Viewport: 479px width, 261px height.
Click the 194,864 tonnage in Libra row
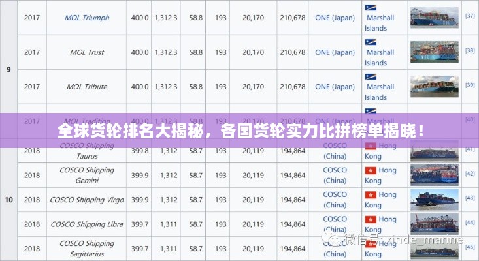[293, 224]
